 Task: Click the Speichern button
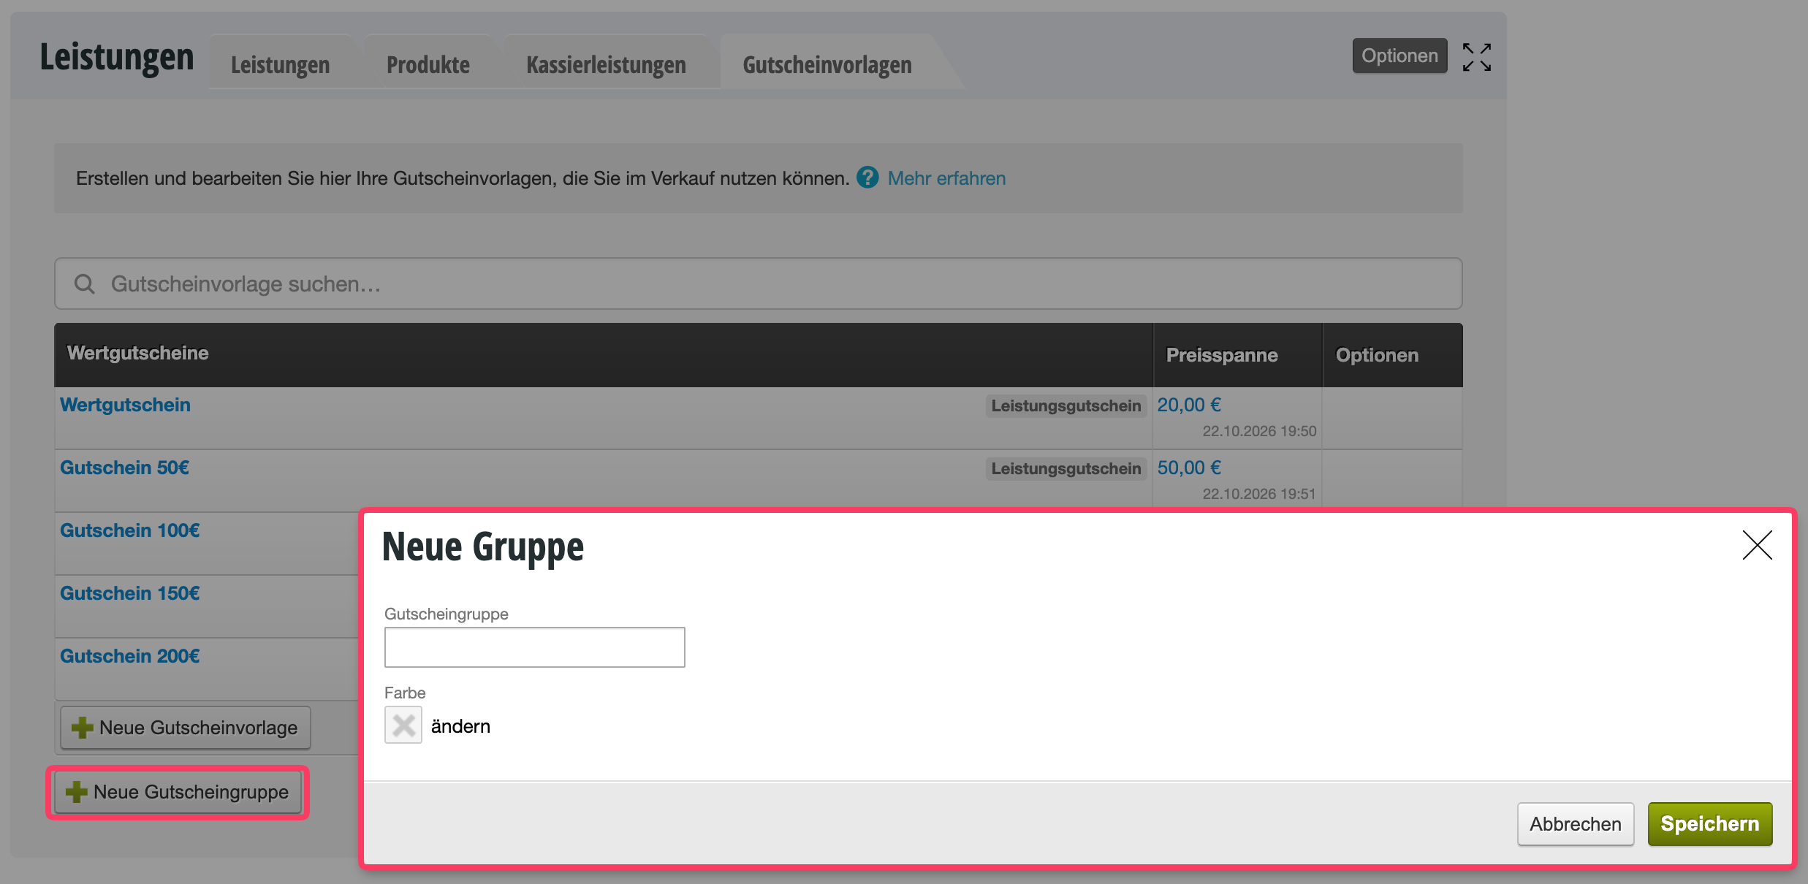1710,824
